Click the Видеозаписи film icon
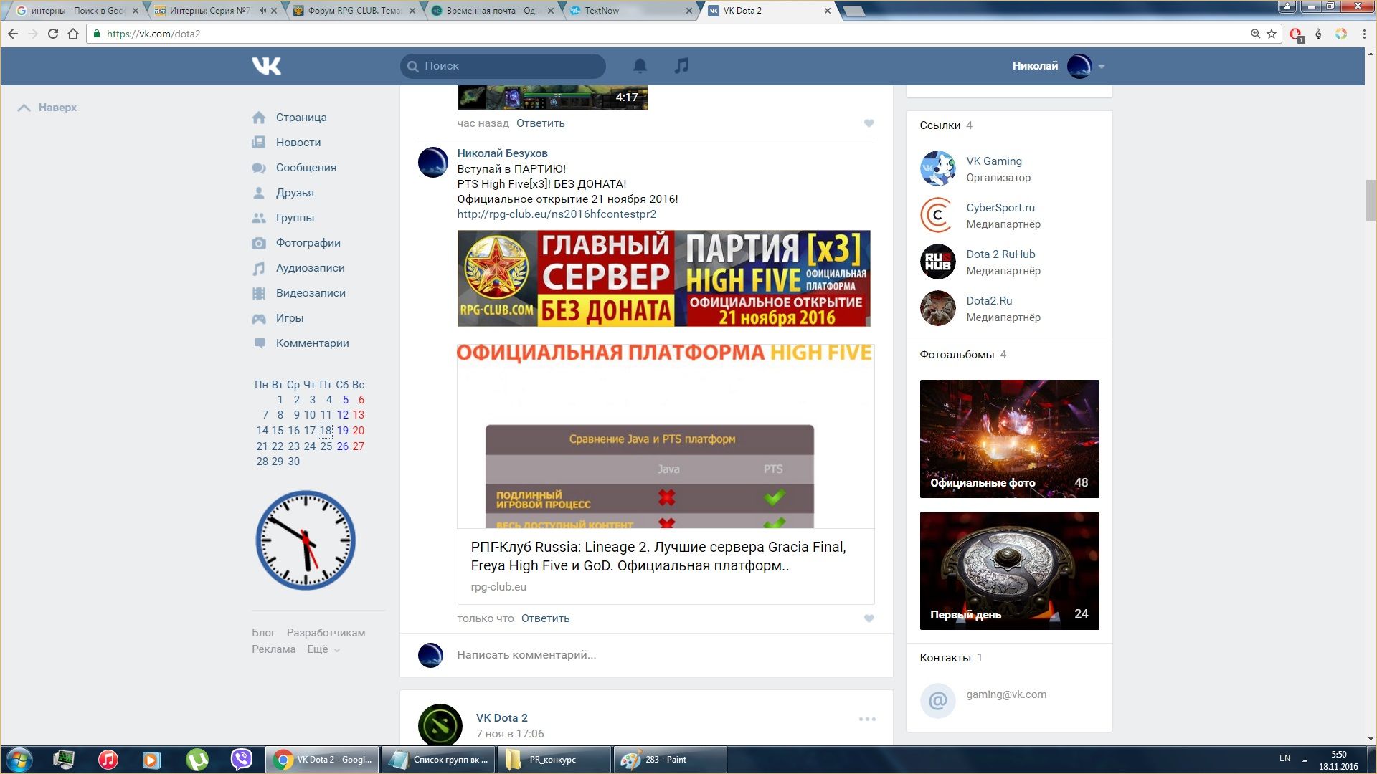1377x774 pixels. (259, 293)
